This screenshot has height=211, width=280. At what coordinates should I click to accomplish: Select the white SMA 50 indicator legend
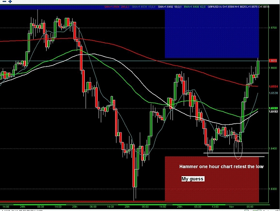[170, 7]
